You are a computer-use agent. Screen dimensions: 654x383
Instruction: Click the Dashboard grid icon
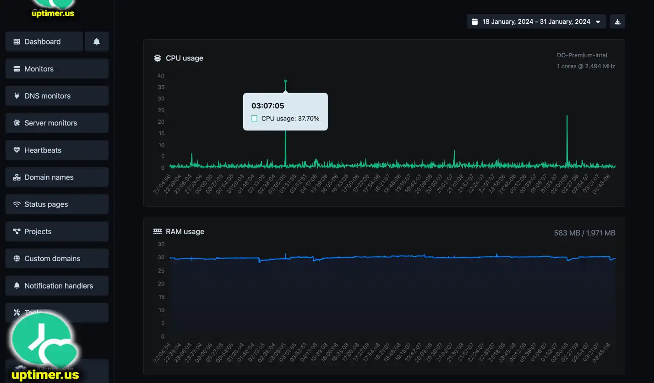(17, 42)
